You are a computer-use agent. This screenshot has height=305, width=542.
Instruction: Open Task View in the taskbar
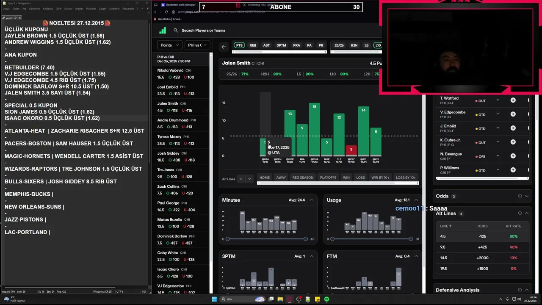click(x=271, y=299)
